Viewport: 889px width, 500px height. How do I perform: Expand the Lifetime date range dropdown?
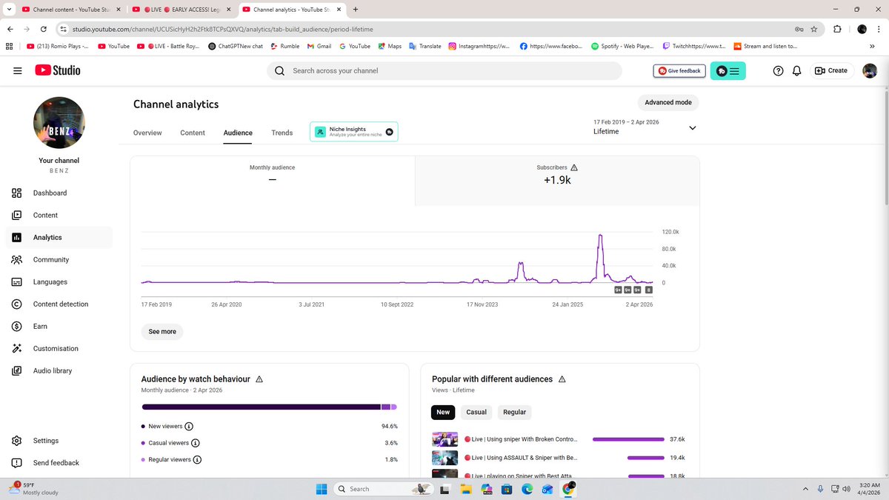click(693, 127)
